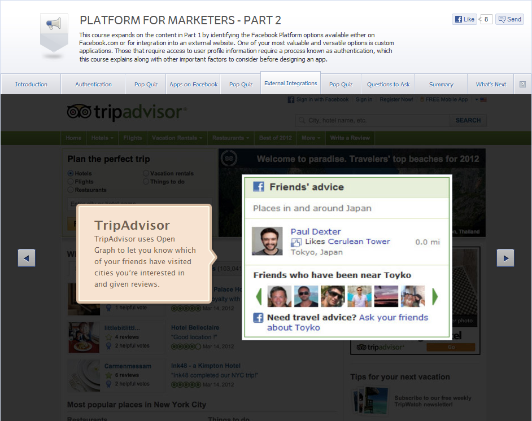Image resolution: width=532 pixels, height=421 pixels.
Task: Click Subscribe to free weekly TripWatch newsletter
Action: [x=433, y=401]
